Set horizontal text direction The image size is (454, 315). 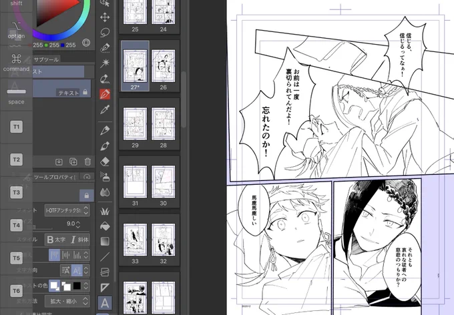65,271
